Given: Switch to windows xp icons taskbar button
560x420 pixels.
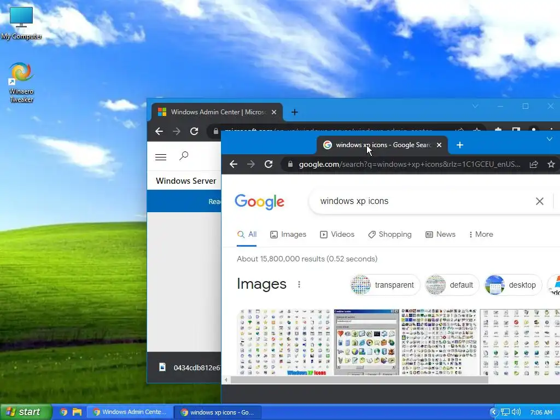Looking at the screenshot, I should pos(218,412).
